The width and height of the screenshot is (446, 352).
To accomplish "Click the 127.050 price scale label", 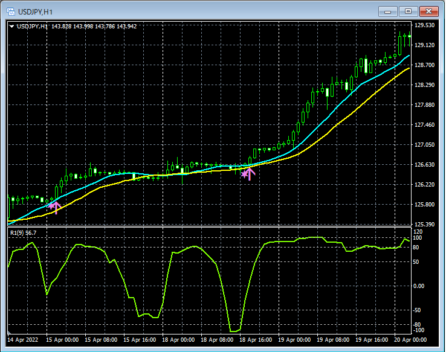I will (424, 145).
